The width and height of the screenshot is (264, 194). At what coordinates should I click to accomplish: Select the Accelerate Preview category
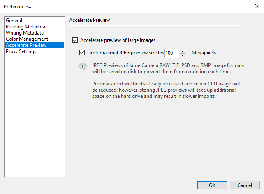pos(26,45)
